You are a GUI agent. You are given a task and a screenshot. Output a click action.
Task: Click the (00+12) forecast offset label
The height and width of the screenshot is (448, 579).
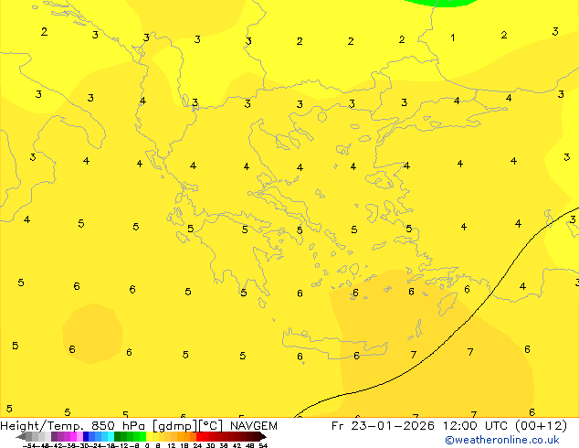tap(541, 426)
